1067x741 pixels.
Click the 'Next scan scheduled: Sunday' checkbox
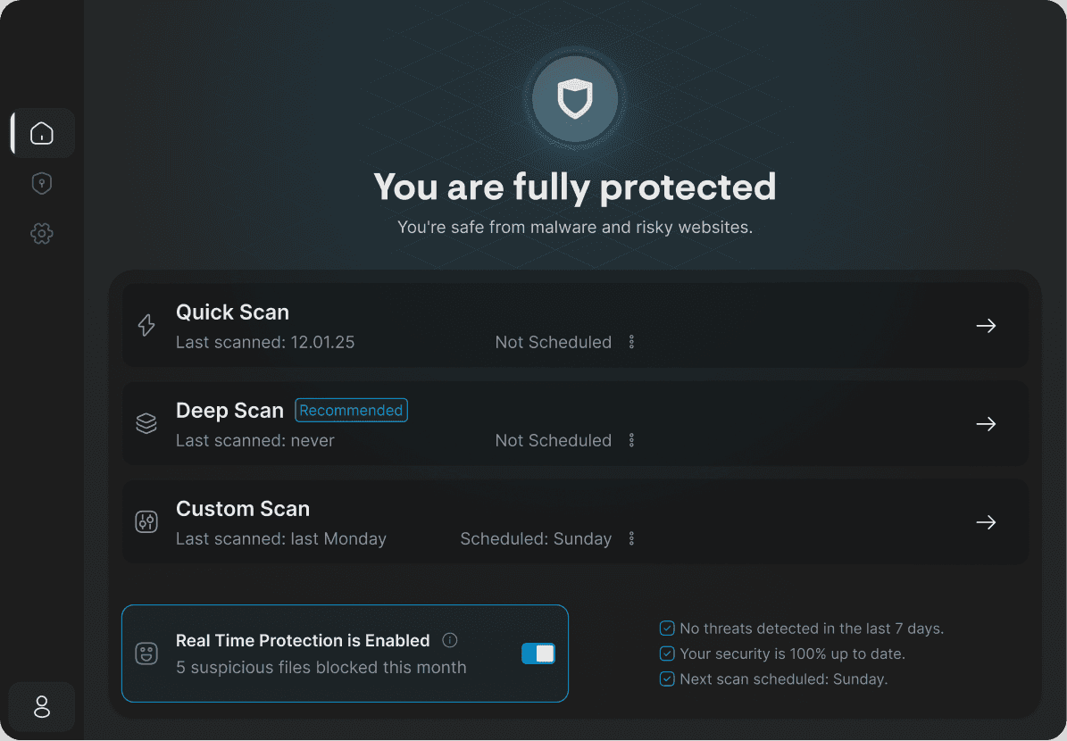pyautogui.click(x=667, y=679)
